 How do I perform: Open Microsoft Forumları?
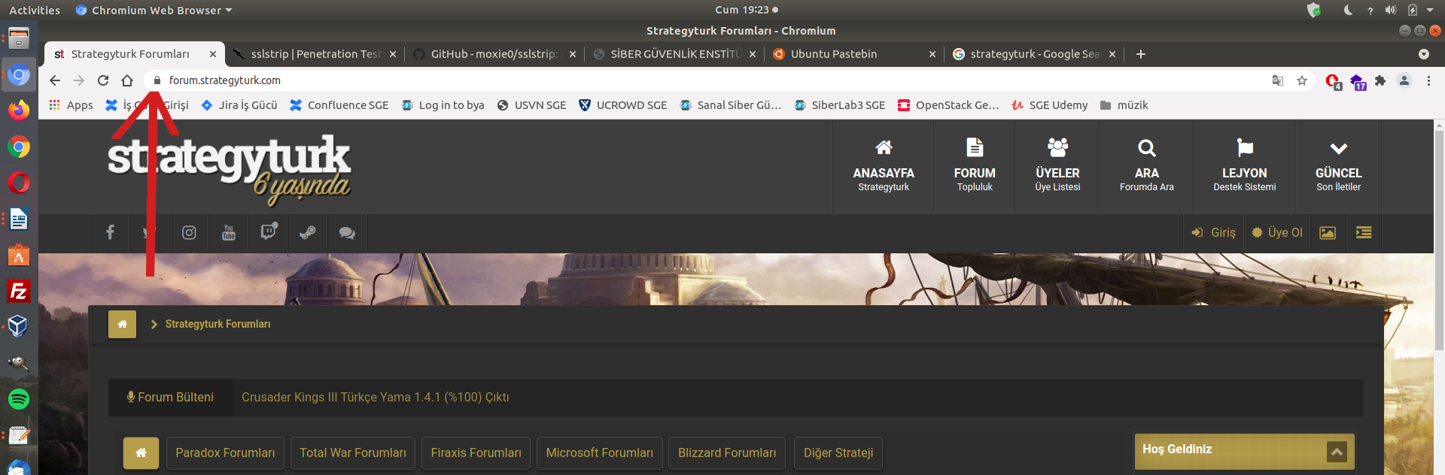tap(600, 452)
